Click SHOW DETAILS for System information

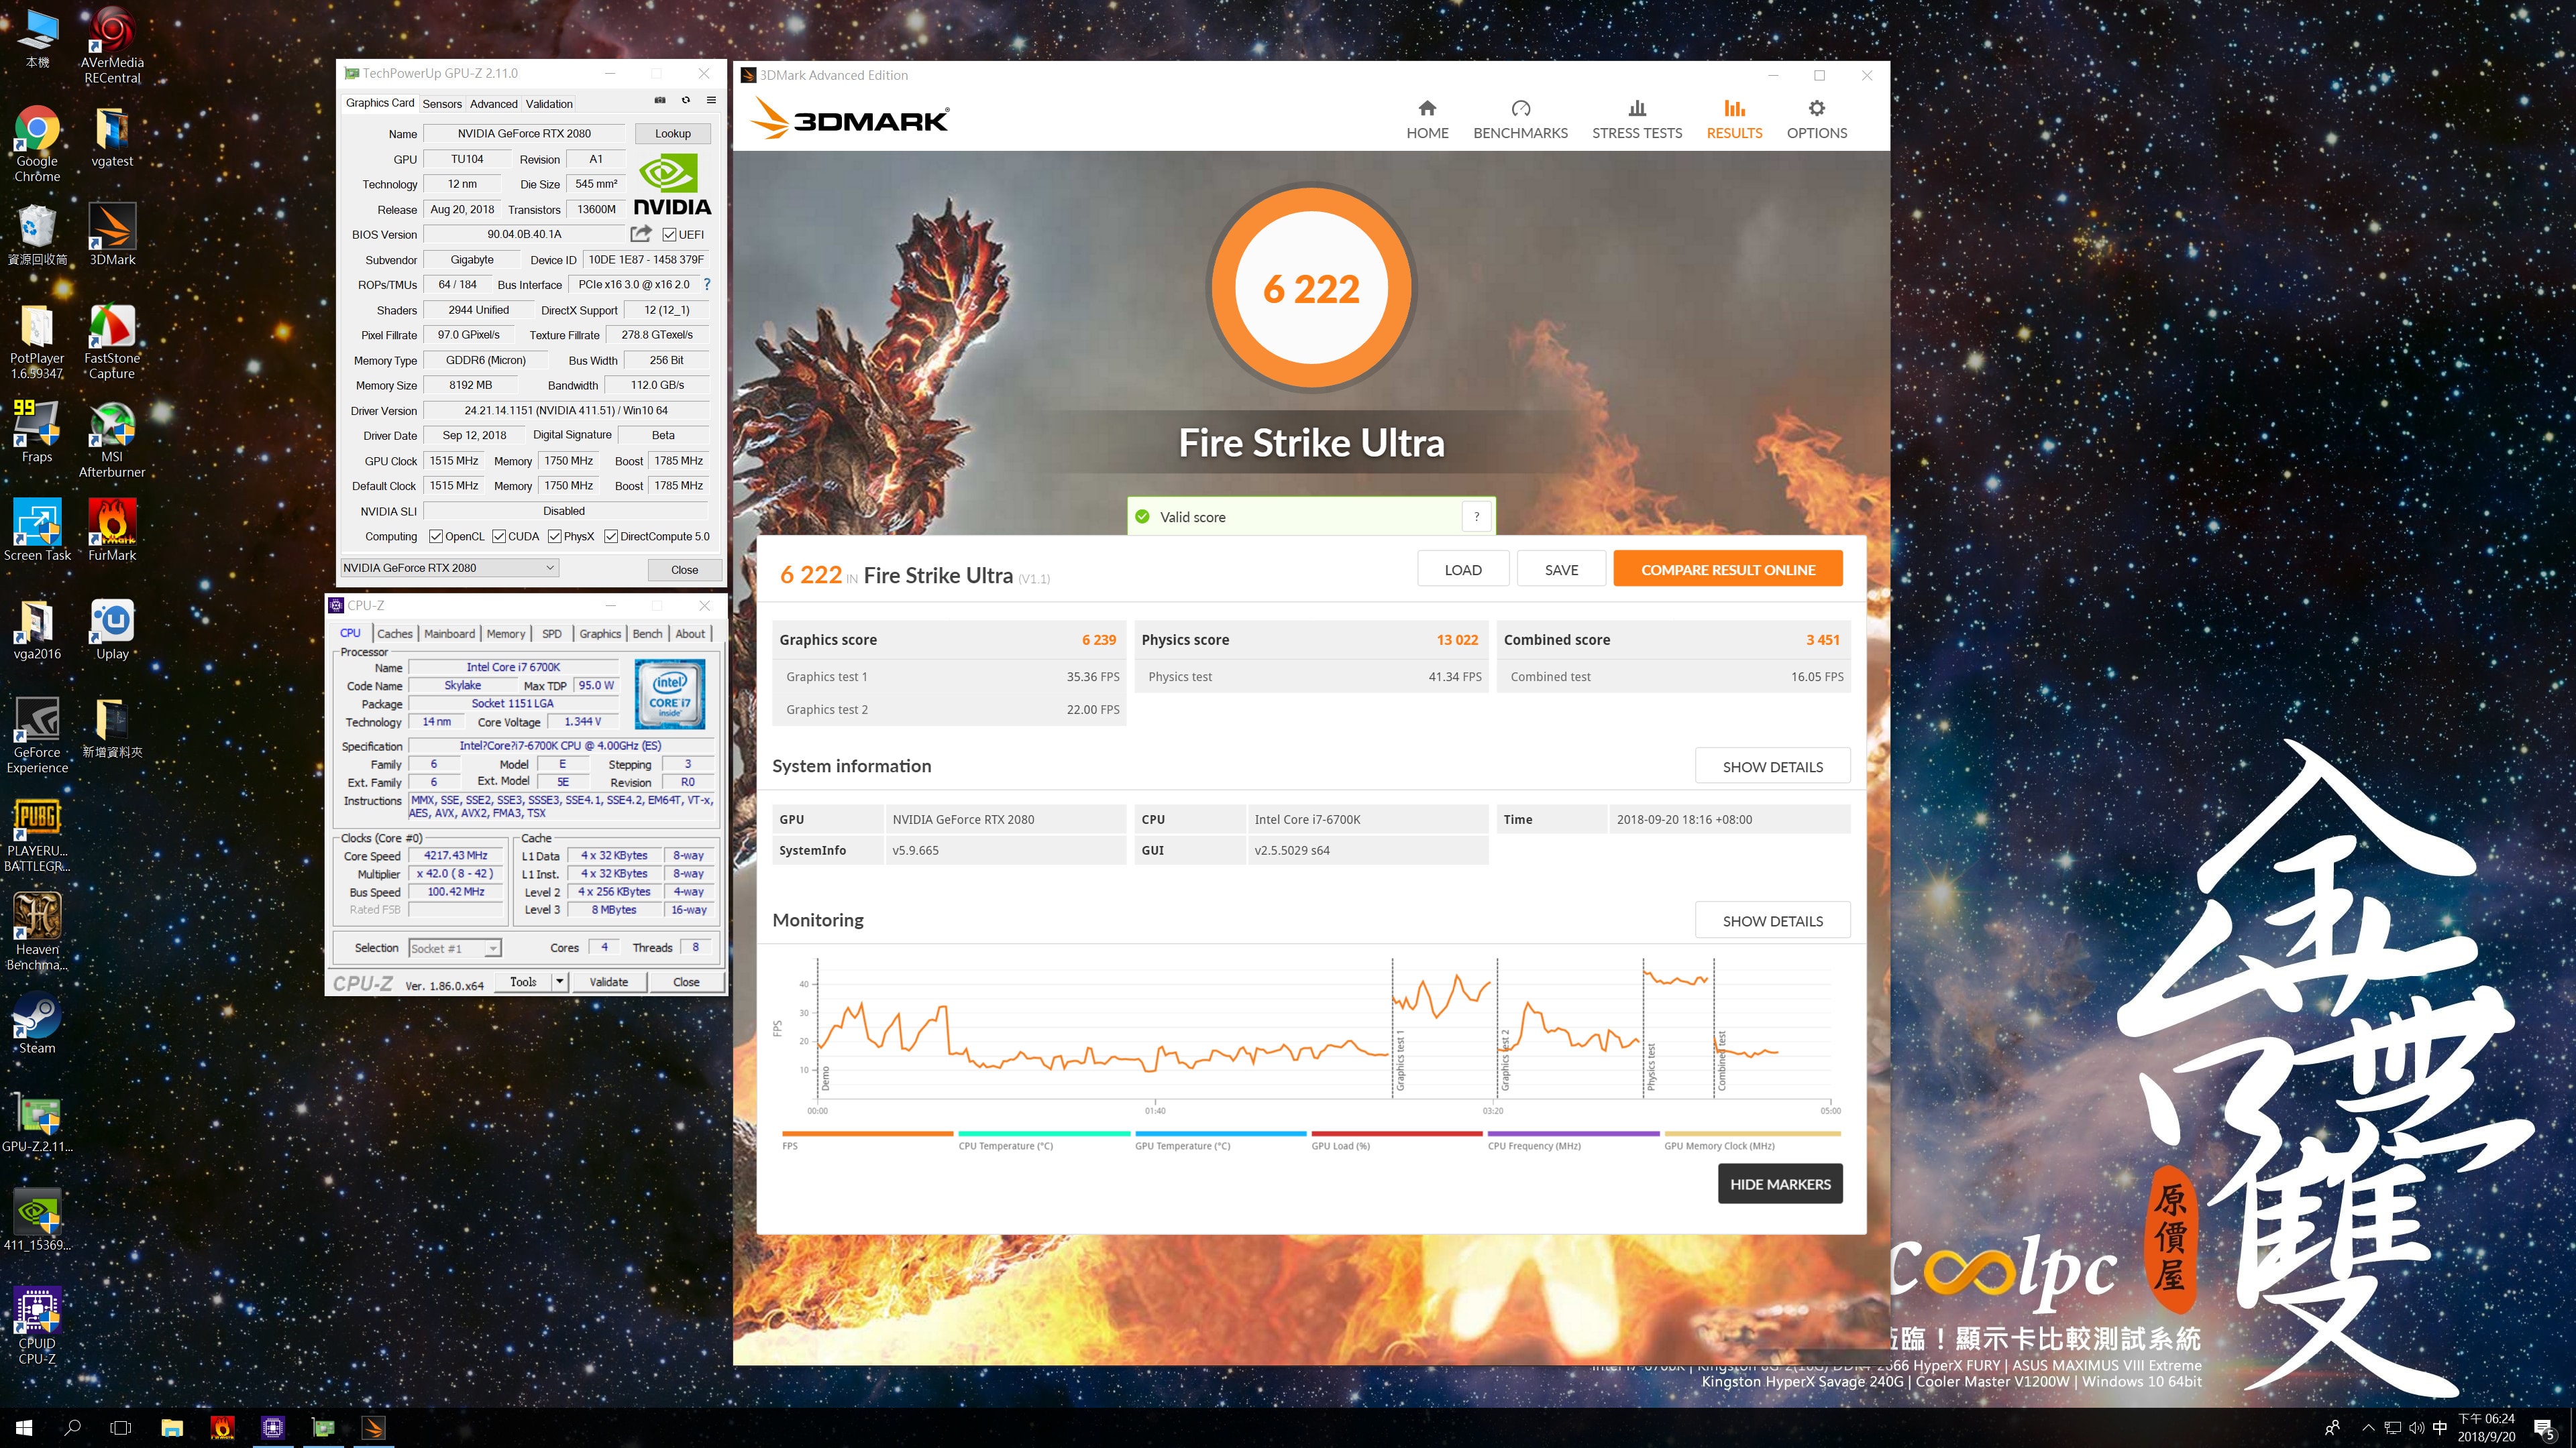(1773, 766)
